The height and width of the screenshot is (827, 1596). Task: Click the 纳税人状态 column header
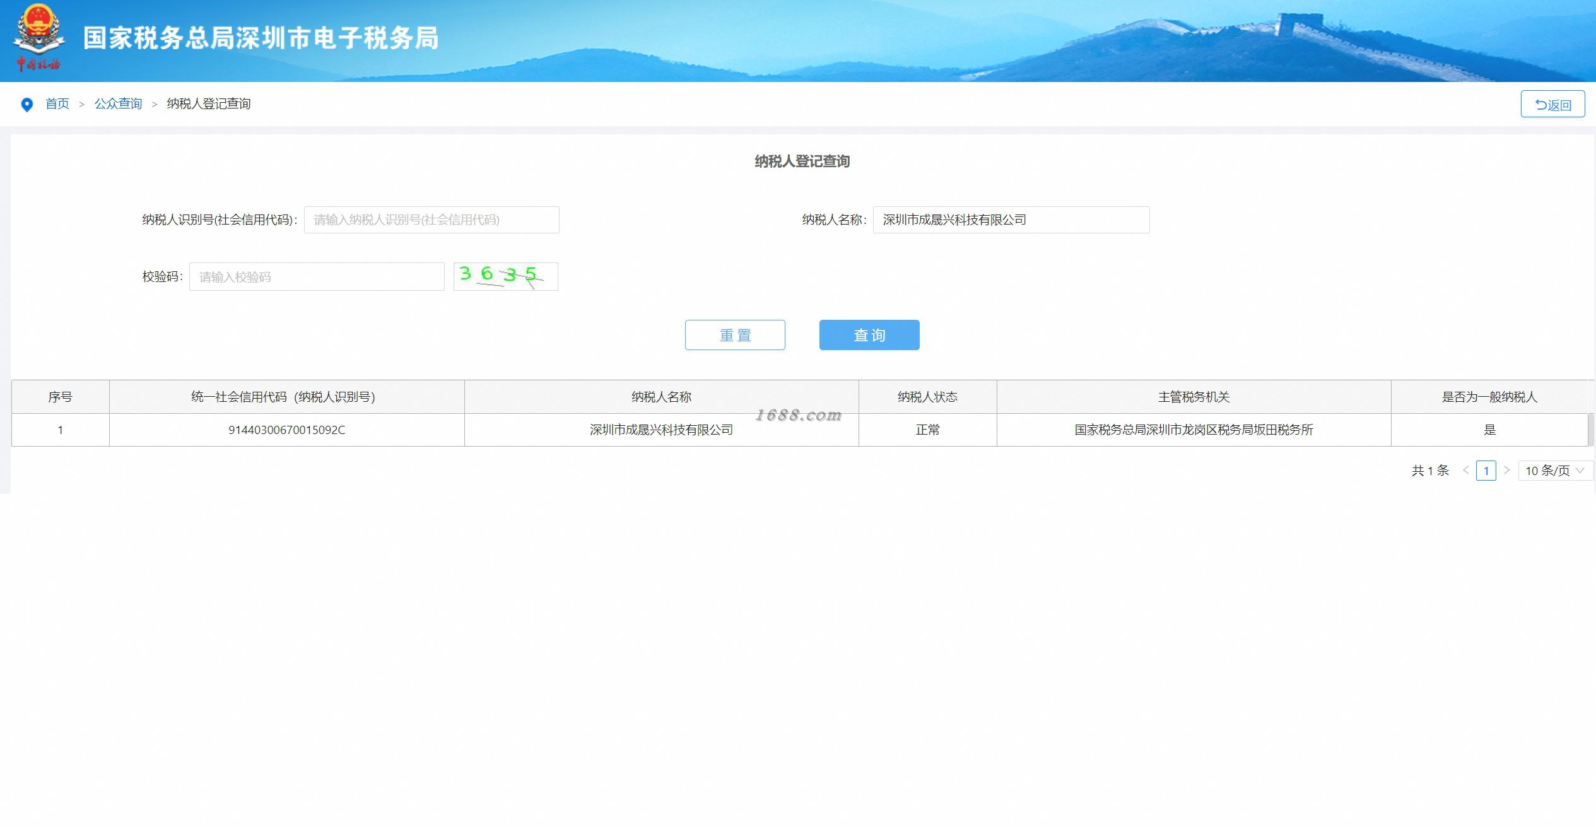[927, 397]
